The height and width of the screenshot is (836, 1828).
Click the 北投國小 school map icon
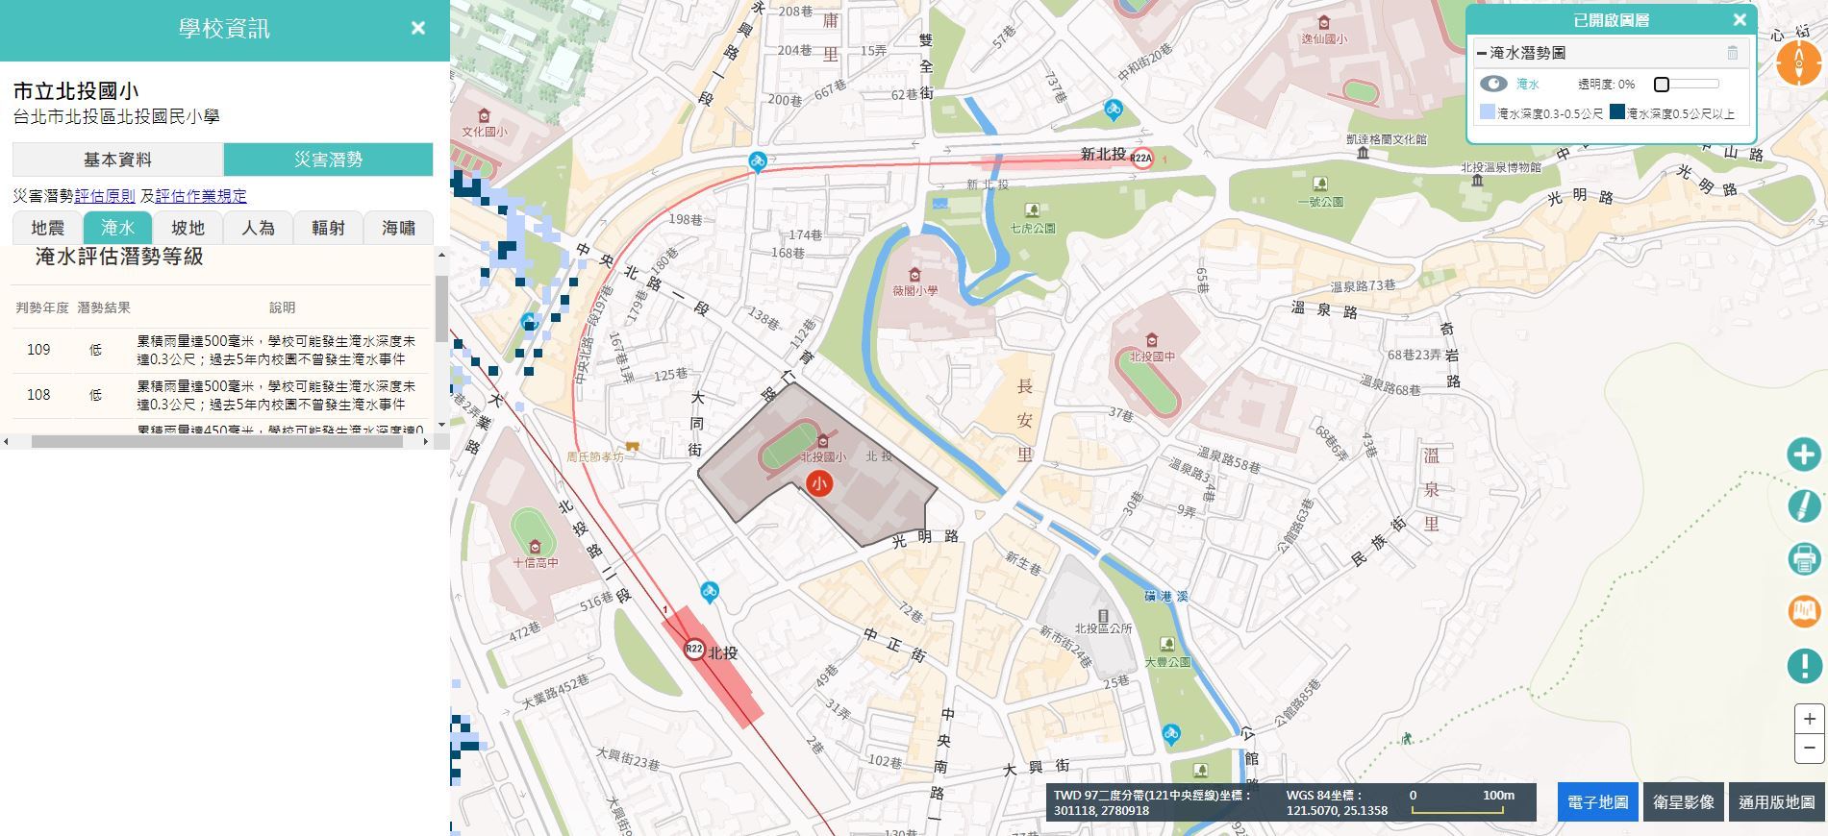[x=822, y=441]
